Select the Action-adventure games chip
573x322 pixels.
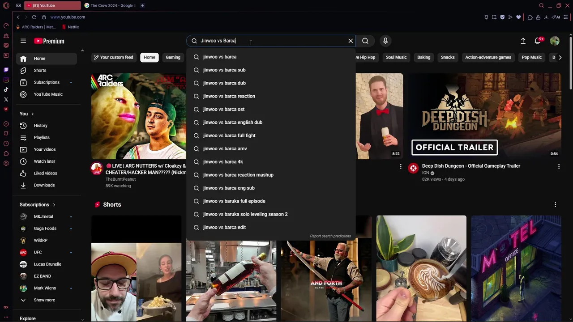[488, 57]
